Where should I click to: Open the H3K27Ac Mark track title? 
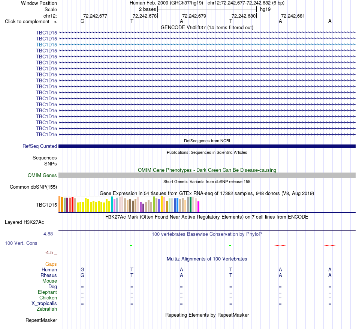(x=207, y=217)
